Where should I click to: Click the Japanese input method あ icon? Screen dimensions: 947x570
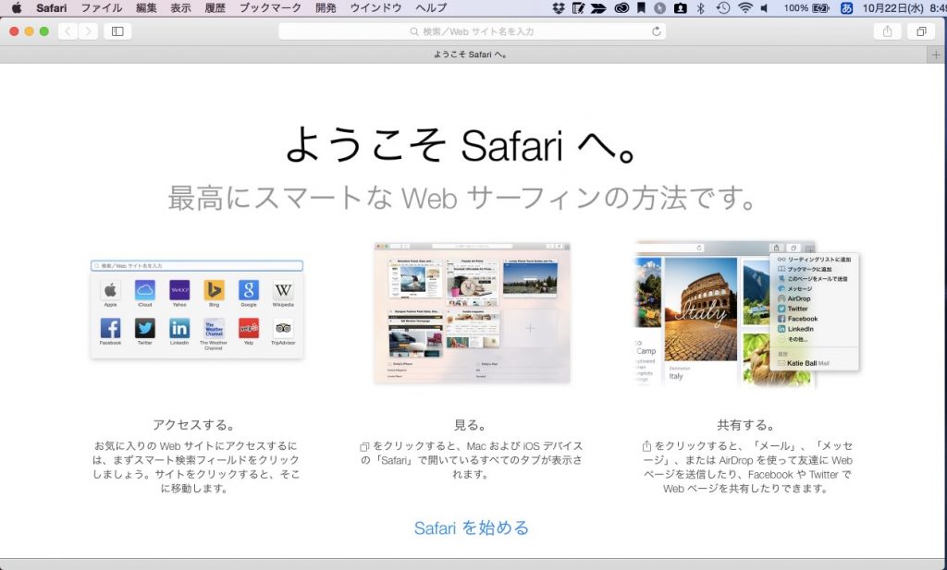coord(846,7)
